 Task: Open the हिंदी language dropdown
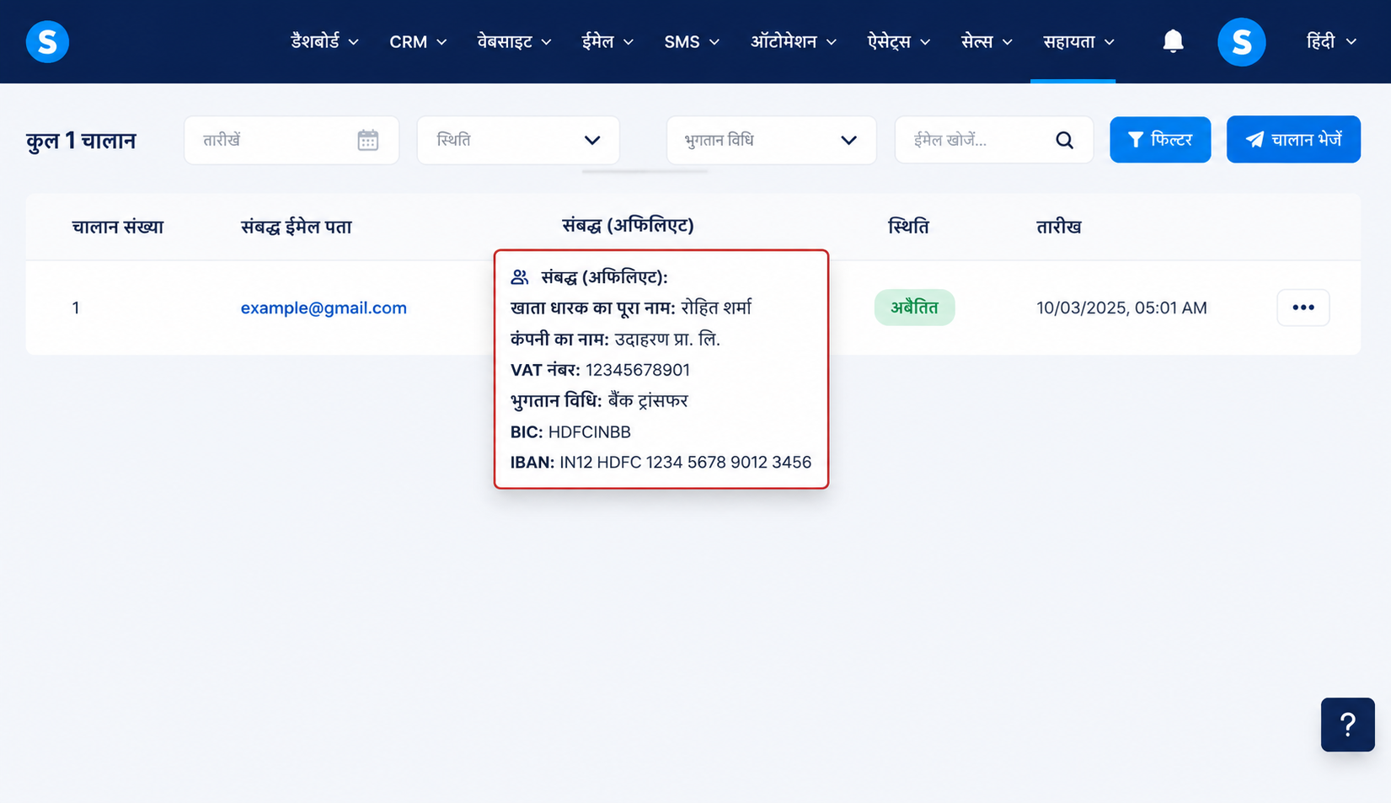point(1331,41)
